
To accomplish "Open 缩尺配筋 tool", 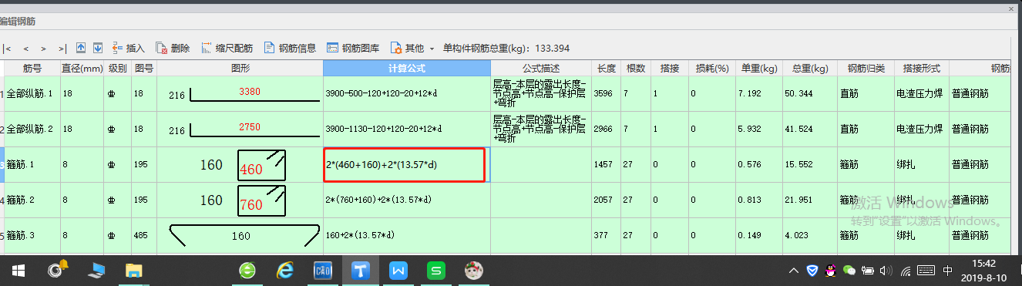I will click(x=227, y=48).
